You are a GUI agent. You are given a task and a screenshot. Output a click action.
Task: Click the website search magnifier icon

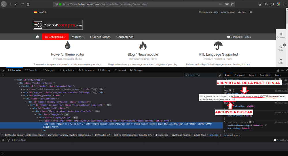(251, 12)
